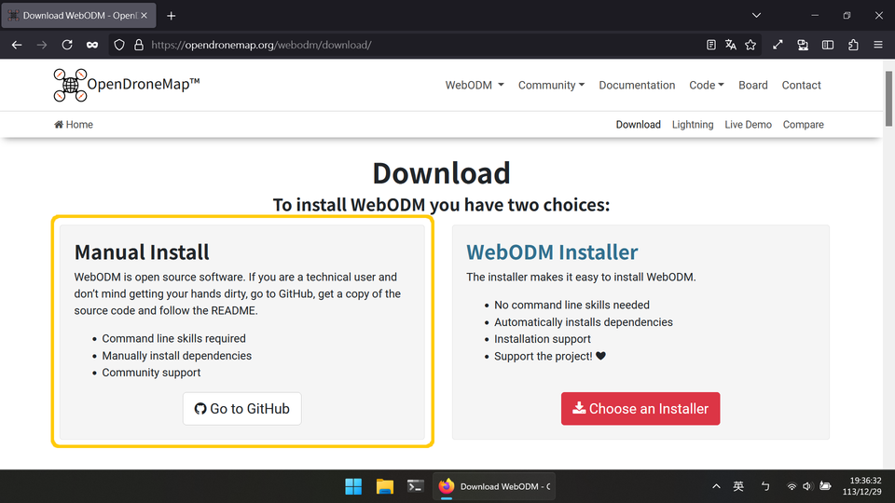This screenshot has height=503, width=895.
Task: Click the translate page icon
Action: click(x=731, y=45)
